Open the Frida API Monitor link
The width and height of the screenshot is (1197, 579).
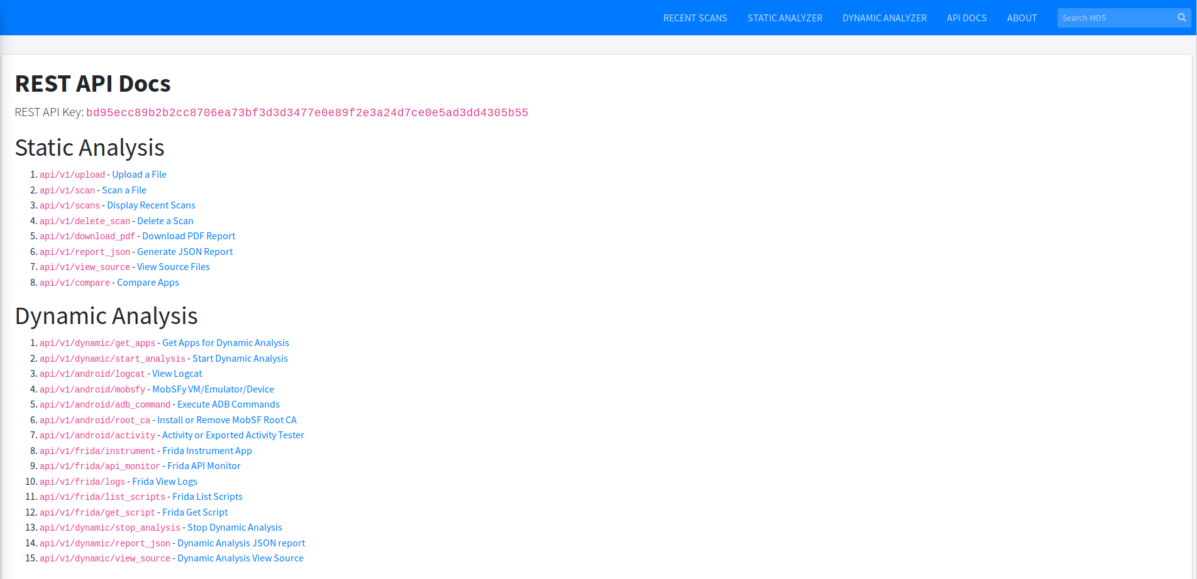(x=204, y=466)
